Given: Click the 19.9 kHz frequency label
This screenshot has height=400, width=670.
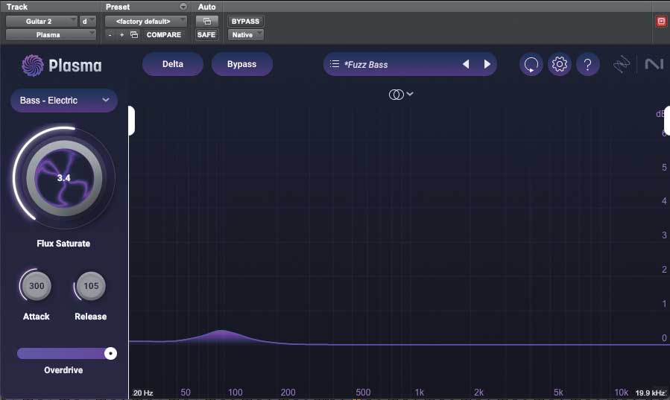Looking at the screenshot, I should pyautogui.click(x=650, y=393).
